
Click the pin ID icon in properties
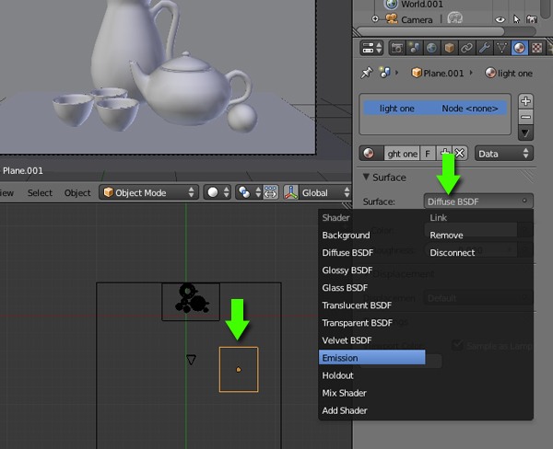coord(367,73)
